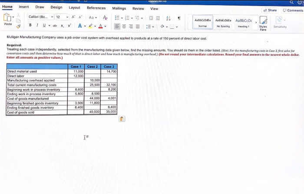The image size is (304, 194).
Task: Apply the red font color
Action: point(100,26)
